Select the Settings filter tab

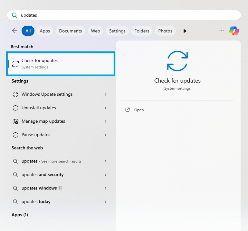click(x=117, y=31)
